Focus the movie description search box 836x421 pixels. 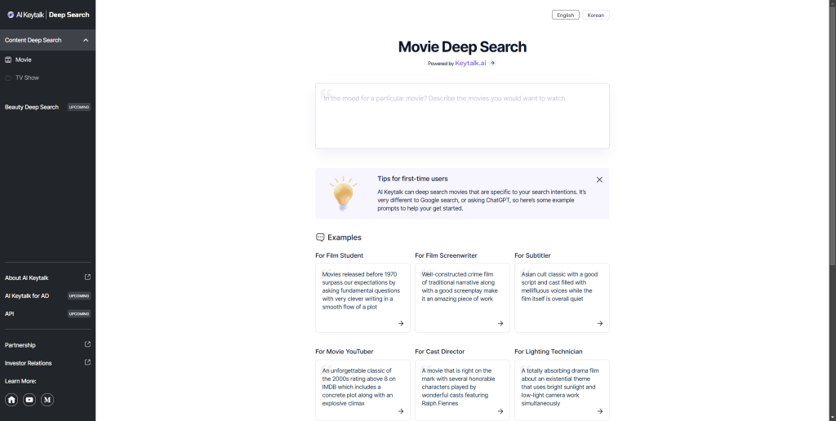[x=462, y=116]
